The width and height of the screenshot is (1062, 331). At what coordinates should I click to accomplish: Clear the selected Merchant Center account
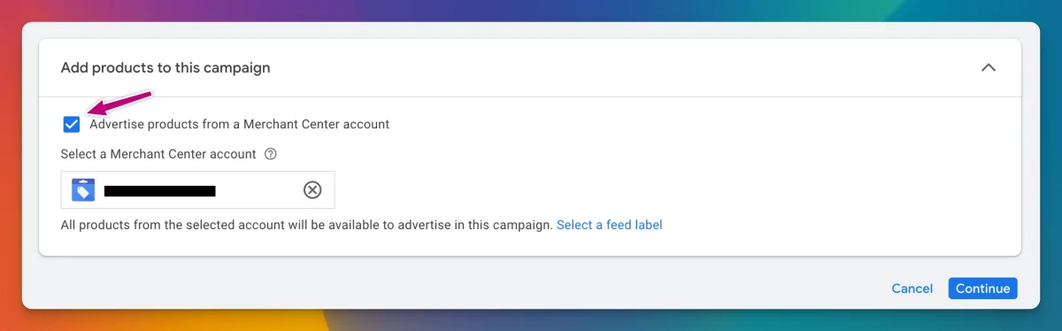(312, 189)
